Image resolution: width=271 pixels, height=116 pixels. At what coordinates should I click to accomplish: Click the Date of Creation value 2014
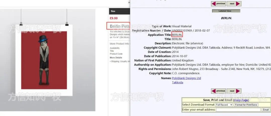click(x=175, y=52)
